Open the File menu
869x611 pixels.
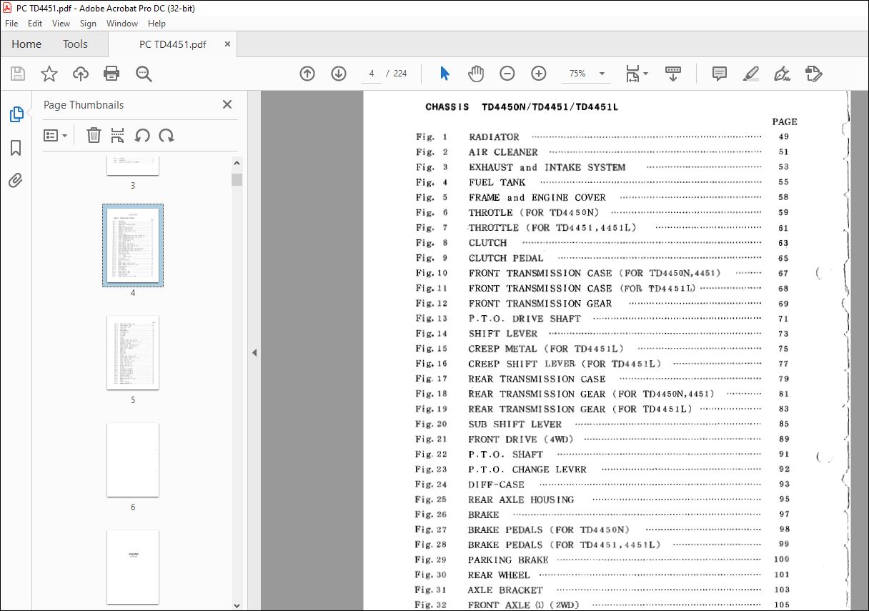point(11,24)
